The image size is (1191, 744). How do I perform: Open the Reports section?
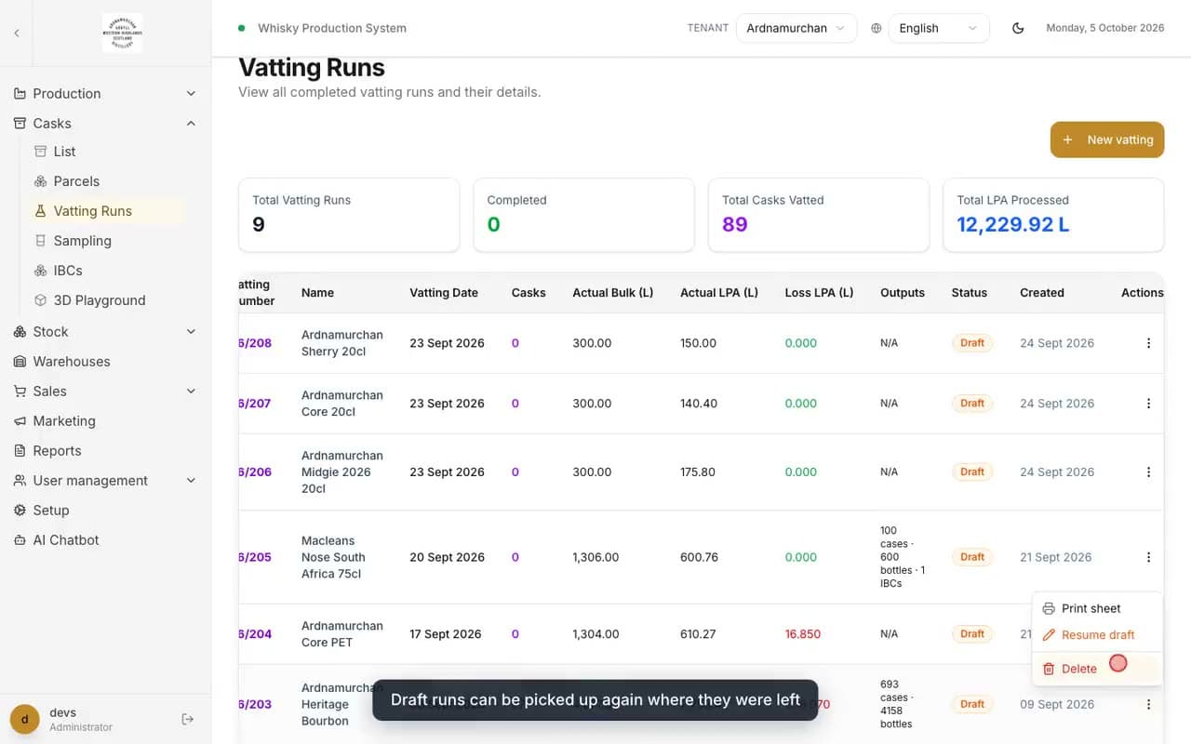click(105, 450)
